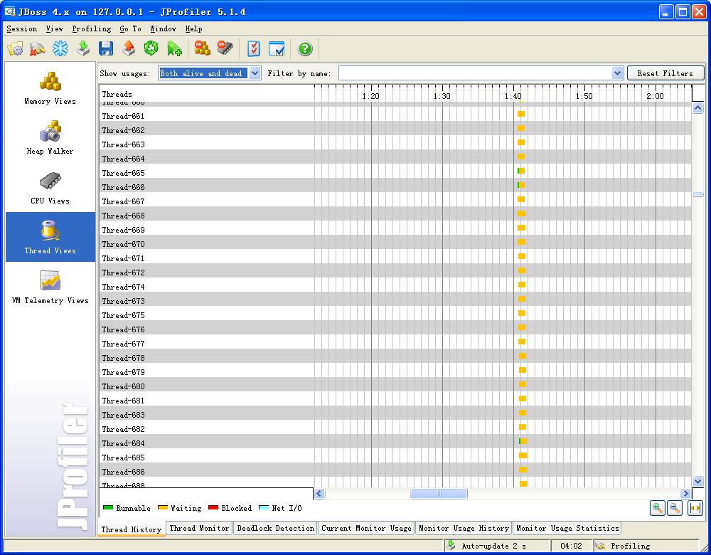Stop allocation recording cubes icon
The width and height of the screenshot is (711, 555).
click(202, 48)
